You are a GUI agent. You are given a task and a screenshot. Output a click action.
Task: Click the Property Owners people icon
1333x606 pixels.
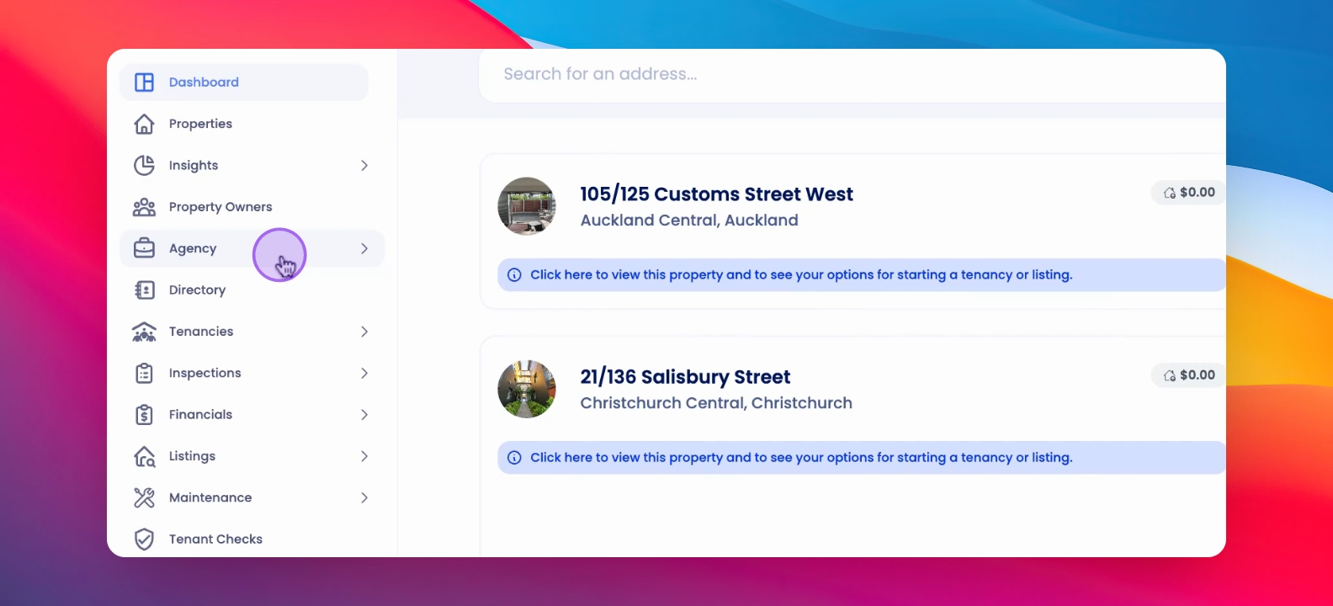[145, 206]
